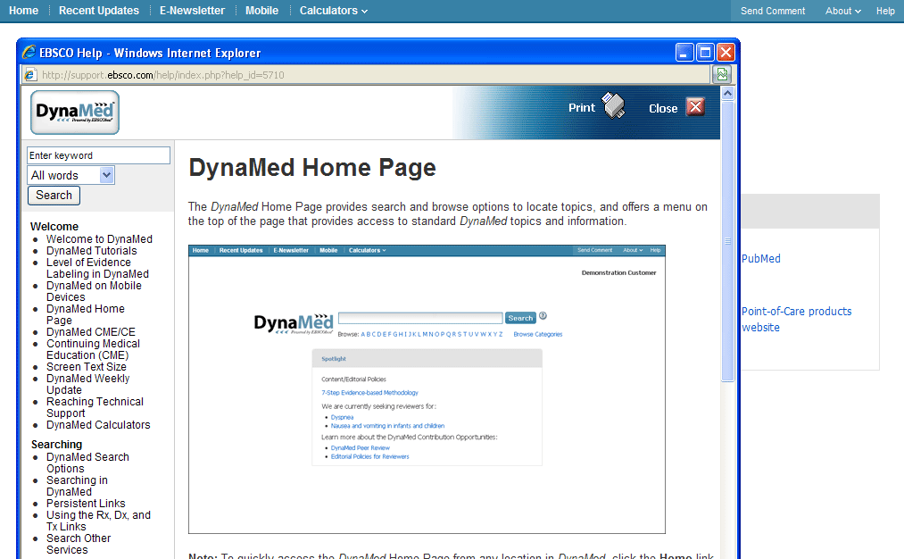Click the vertical scrollbar thumb in help window
The image size is (904, 559).
(727, 241)
